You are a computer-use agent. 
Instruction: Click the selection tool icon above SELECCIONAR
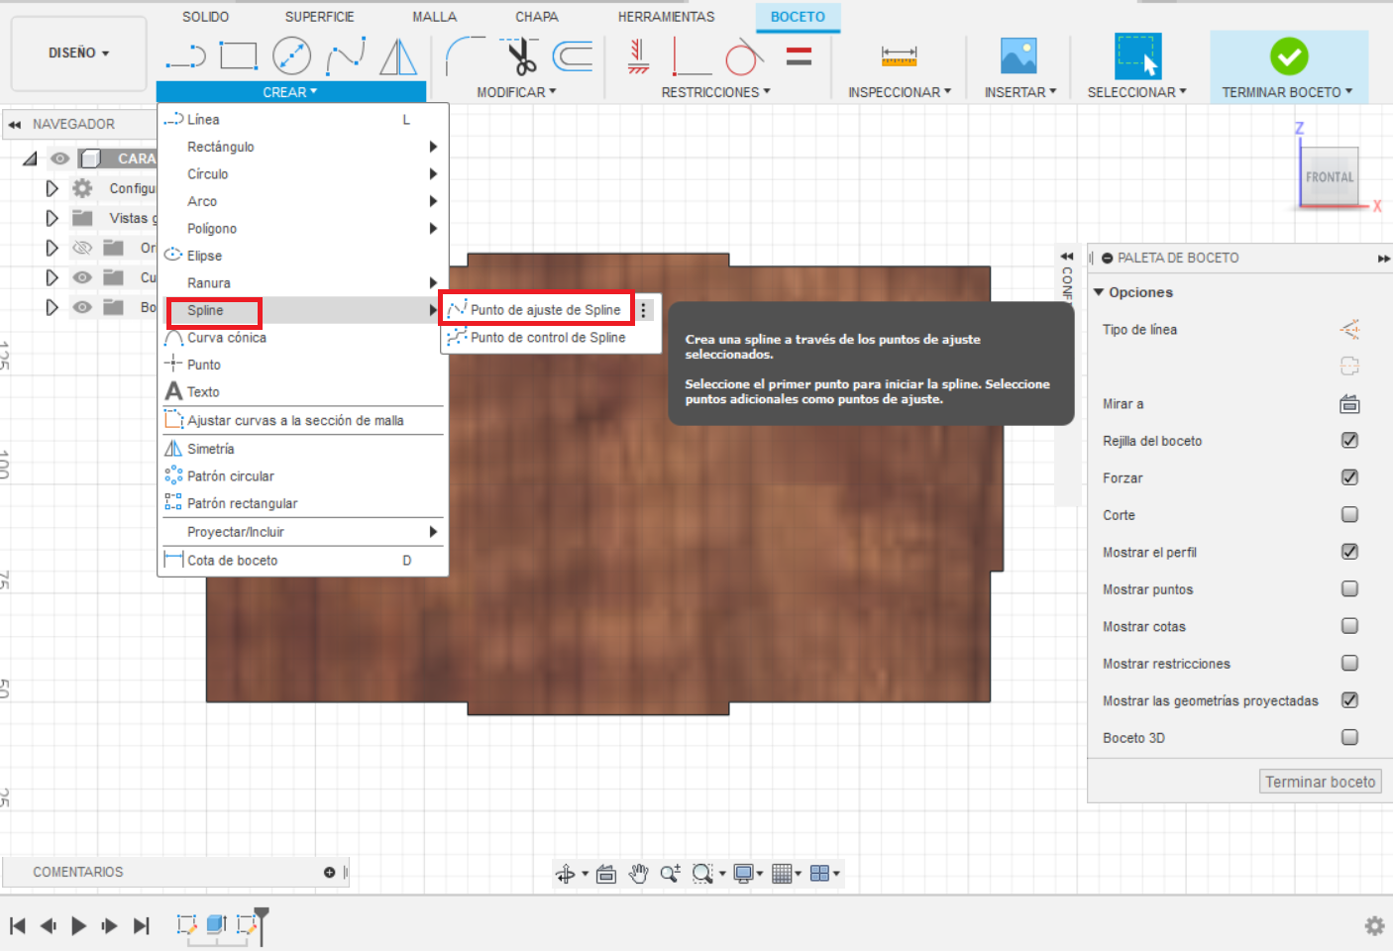point(1136,56)
